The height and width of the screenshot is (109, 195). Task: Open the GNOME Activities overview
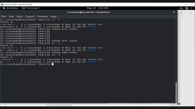pyautogui.click(x=11, y=8)
